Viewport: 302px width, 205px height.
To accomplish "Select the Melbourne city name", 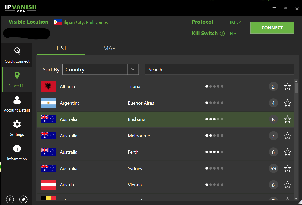I will 139,136.
